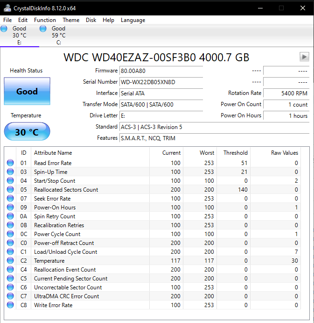Click the Worst column header
314x323 pixels.
pyautogui.click(x=200, y=153)
